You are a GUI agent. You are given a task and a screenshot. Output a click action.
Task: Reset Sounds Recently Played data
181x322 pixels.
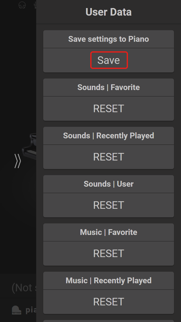pos(109,157)
